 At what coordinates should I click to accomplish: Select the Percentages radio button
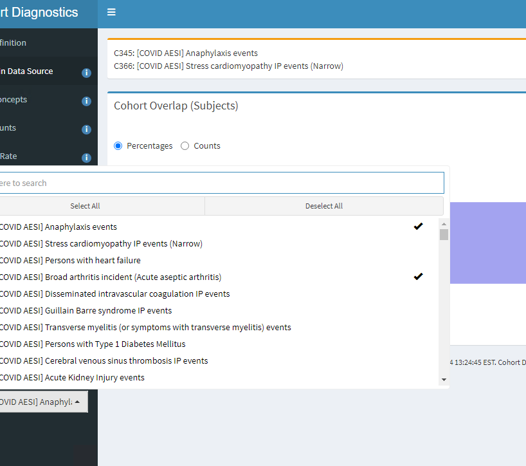pyautogui.click(x=117, y=145)
